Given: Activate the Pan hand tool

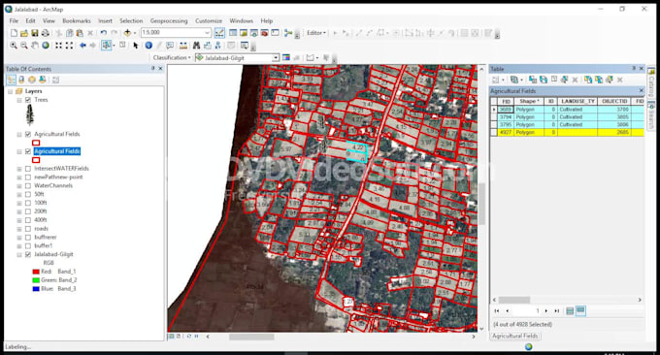Looking at the screenshot, I should point(35,46).
